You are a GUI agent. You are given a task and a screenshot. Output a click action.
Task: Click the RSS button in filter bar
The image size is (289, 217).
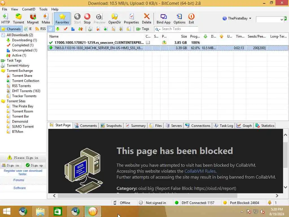tap(40, 29)
